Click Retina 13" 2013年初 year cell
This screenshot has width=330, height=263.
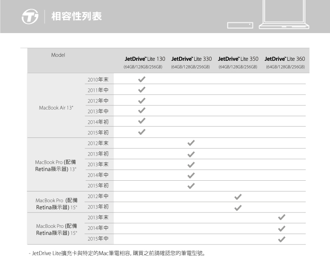(98, 154)
